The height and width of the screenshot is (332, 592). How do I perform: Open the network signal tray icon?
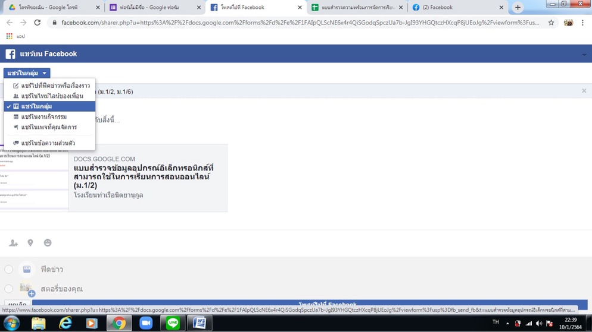tap(529, 323)
